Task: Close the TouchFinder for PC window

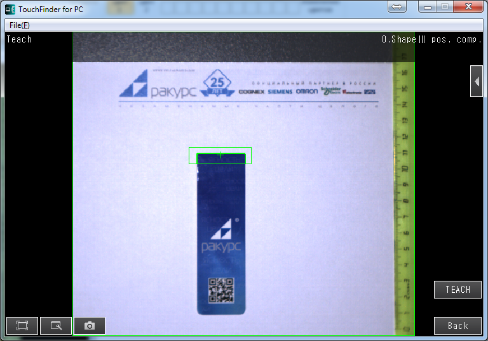Action: tap(469, 6)
